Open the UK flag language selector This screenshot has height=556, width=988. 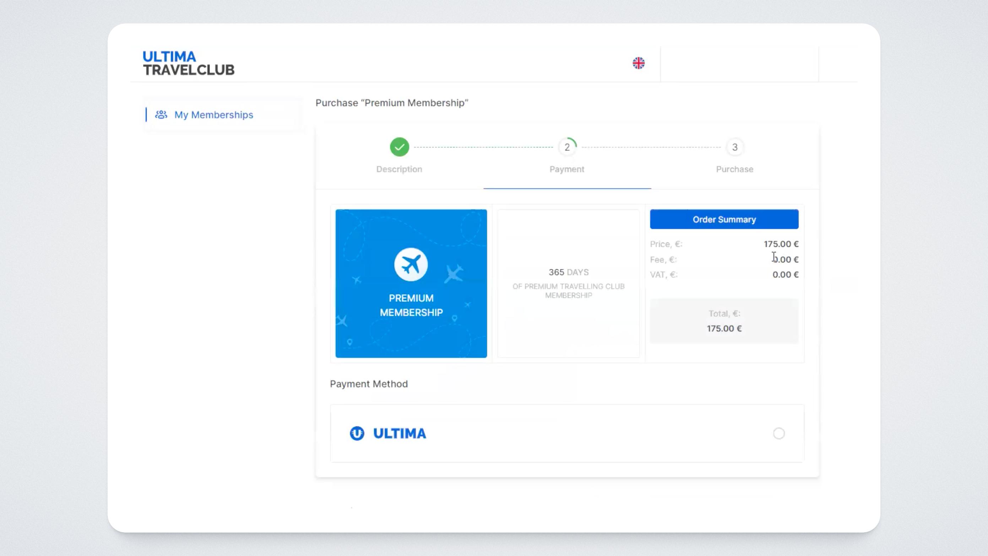point(638,63)
